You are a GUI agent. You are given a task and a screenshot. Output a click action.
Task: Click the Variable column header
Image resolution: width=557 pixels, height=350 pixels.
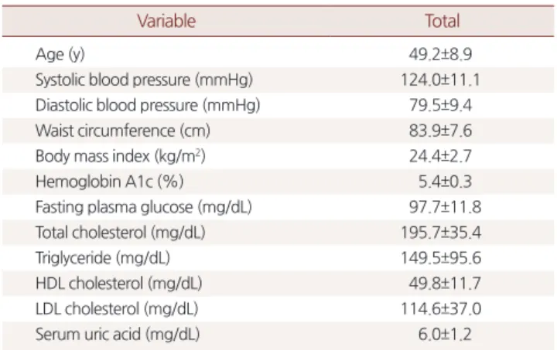(x=166, y=21)
